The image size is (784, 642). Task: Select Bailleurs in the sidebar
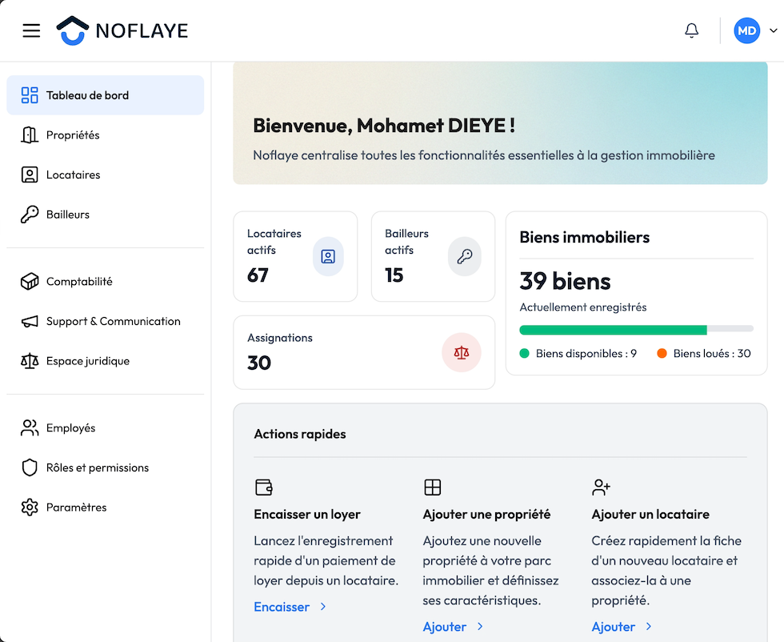pos(106,215)
